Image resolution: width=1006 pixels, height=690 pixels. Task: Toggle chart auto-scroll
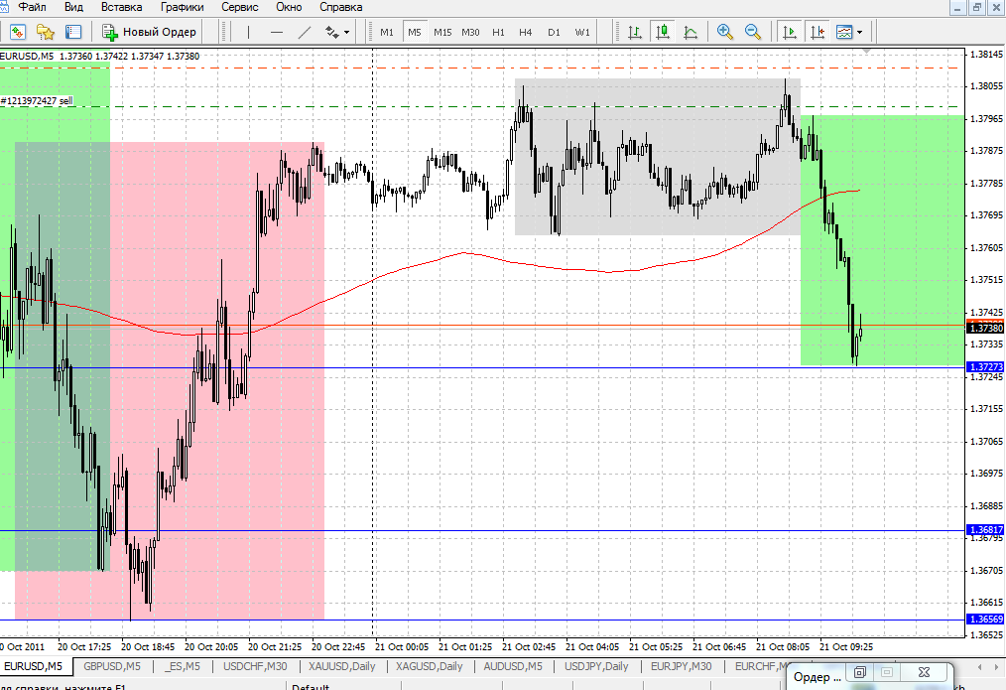tap(790, 32)
